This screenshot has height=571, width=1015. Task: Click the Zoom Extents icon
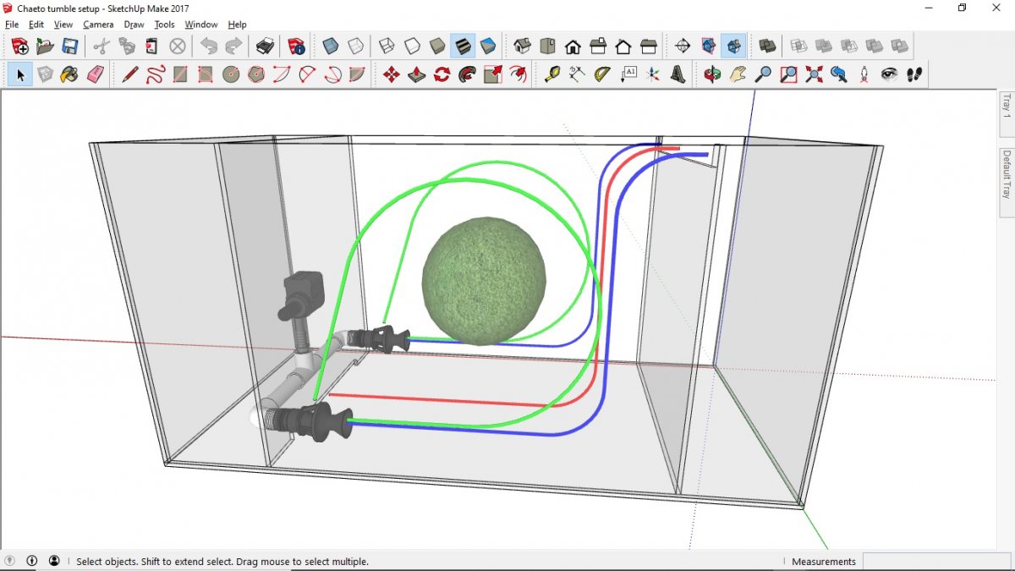pyautogui.click(x=814, y=74)
